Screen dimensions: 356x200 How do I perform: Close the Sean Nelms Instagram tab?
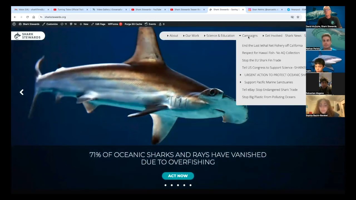[282, 9]
